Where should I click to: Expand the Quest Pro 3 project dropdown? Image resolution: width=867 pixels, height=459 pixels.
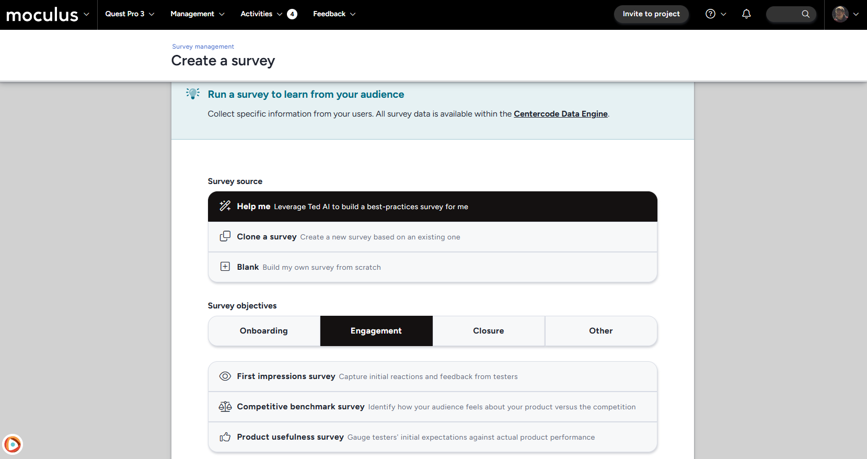click(x=130, y=14)
